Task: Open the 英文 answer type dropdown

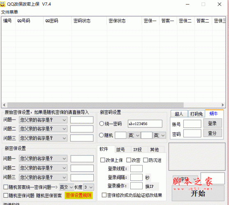Action: (x=66, y=187)
